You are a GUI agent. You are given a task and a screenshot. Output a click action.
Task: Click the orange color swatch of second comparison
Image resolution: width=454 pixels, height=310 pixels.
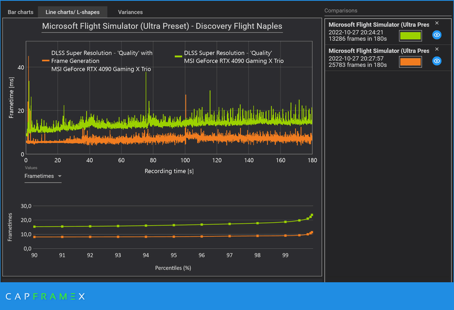[410, 62]
